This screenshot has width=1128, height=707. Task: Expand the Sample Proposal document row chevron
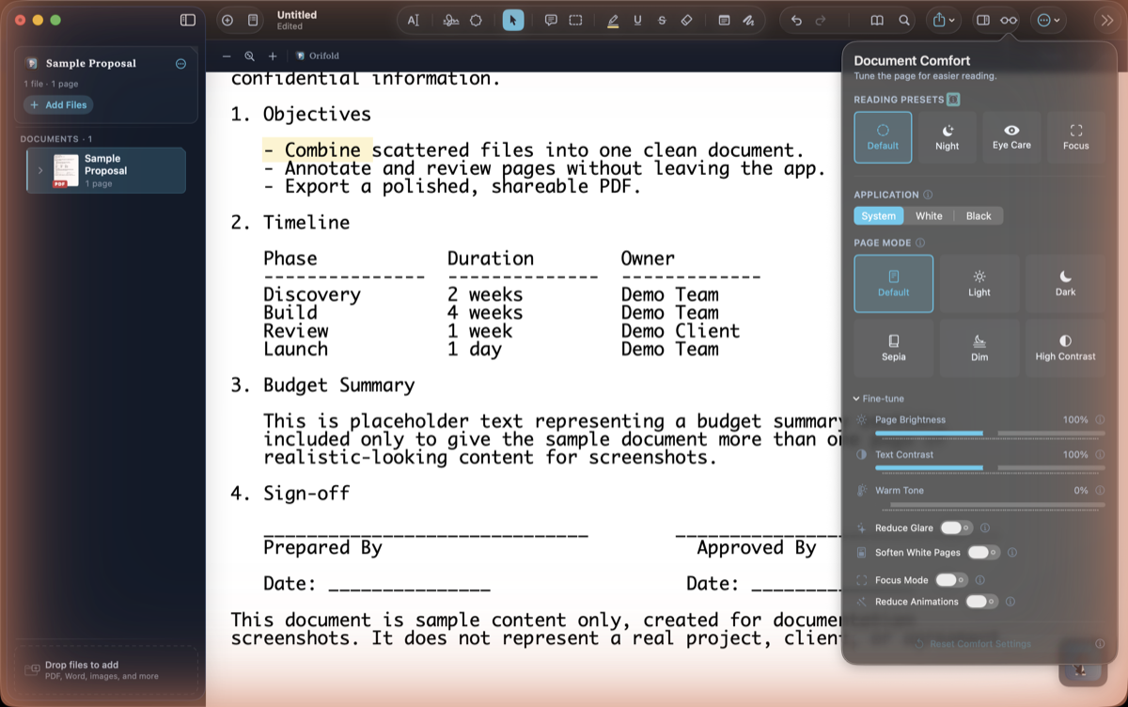click(x=40, y=170)
